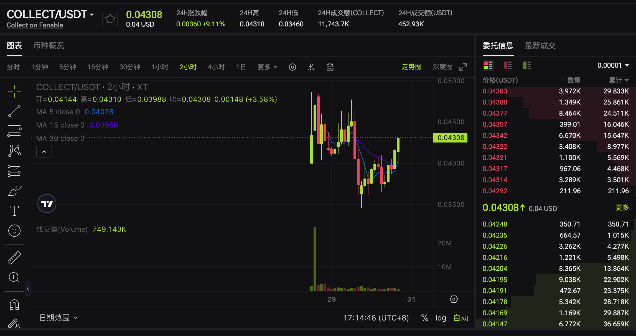The width and height of the screenshot is (636, 336).
Task: Open the 更多 timeframe dropdown
Action: 267,67
